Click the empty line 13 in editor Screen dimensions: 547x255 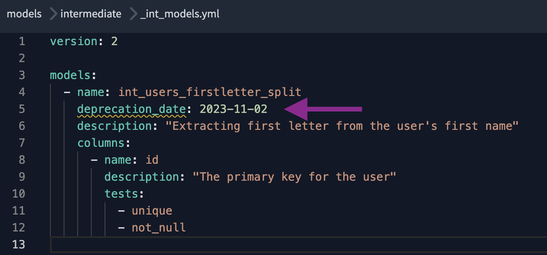(298, 245)
